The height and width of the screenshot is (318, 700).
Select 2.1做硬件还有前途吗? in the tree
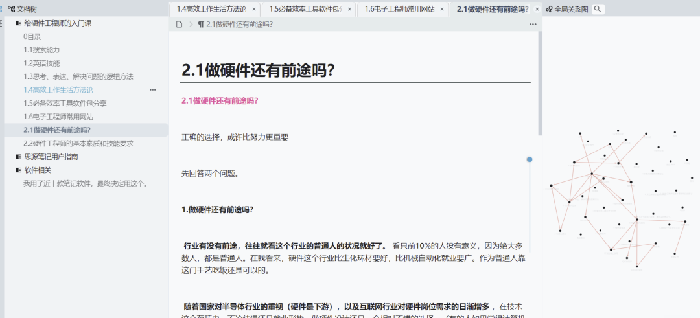click(x=87, y=130)
